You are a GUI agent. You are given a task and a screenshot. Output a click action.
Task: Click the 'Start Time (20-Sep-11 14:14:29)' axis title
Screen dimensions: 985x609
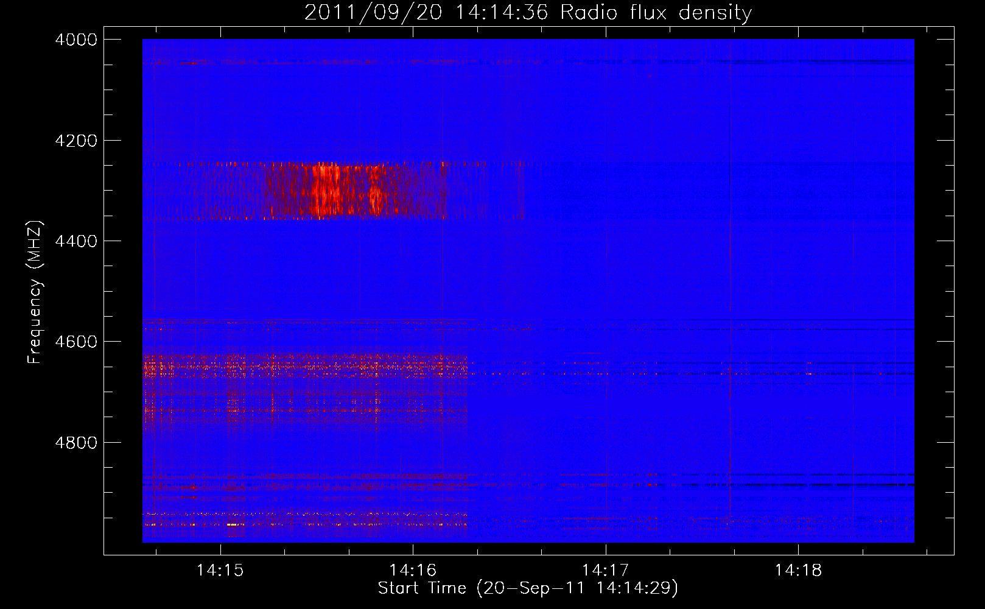point(528,588)
